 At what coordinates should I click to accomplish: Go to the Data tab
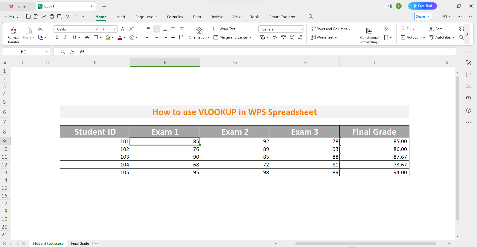tap(197, 17)
